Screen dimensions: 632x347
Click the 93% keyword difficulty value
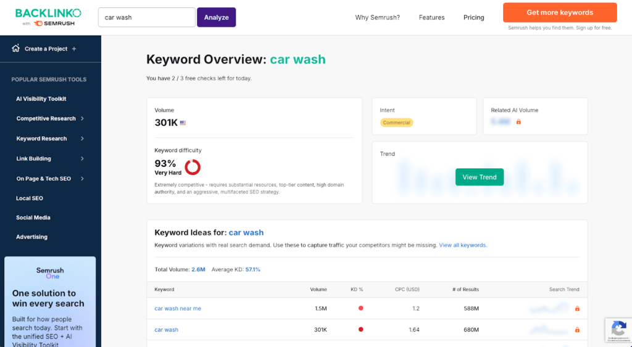click(165, 163)
